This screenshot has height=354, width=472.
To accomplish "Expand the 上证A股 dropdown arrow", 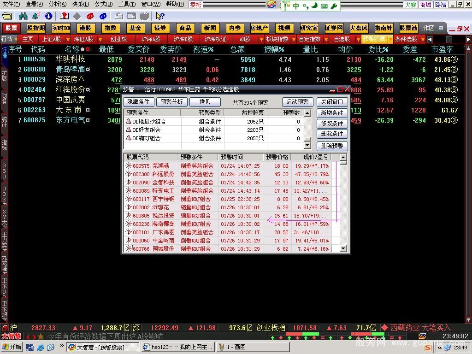I will (68, 40).
